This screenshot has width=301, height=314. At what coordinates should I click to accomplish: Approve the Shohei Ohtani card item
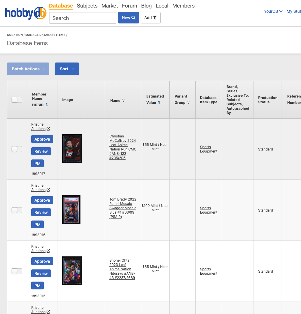[x=42, y=261]
